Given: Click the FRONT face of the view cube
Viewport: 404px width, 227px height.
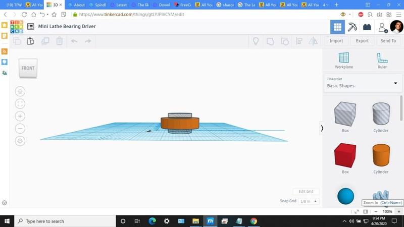Looking at the screenshot, I should click(x=28, y=68).
